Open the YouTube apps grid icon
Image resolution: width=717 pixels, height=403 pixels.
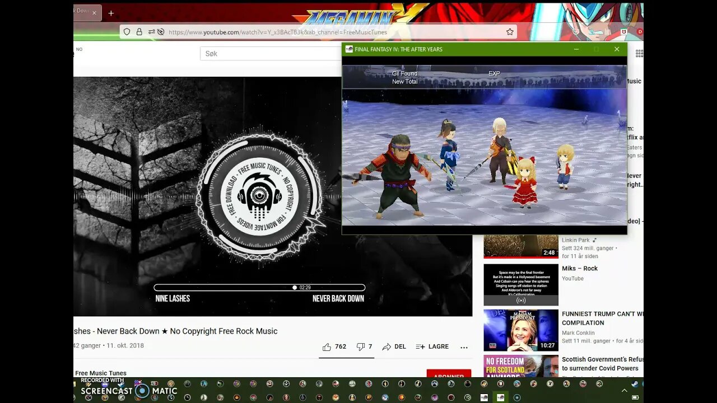click(x=639, y=54)
